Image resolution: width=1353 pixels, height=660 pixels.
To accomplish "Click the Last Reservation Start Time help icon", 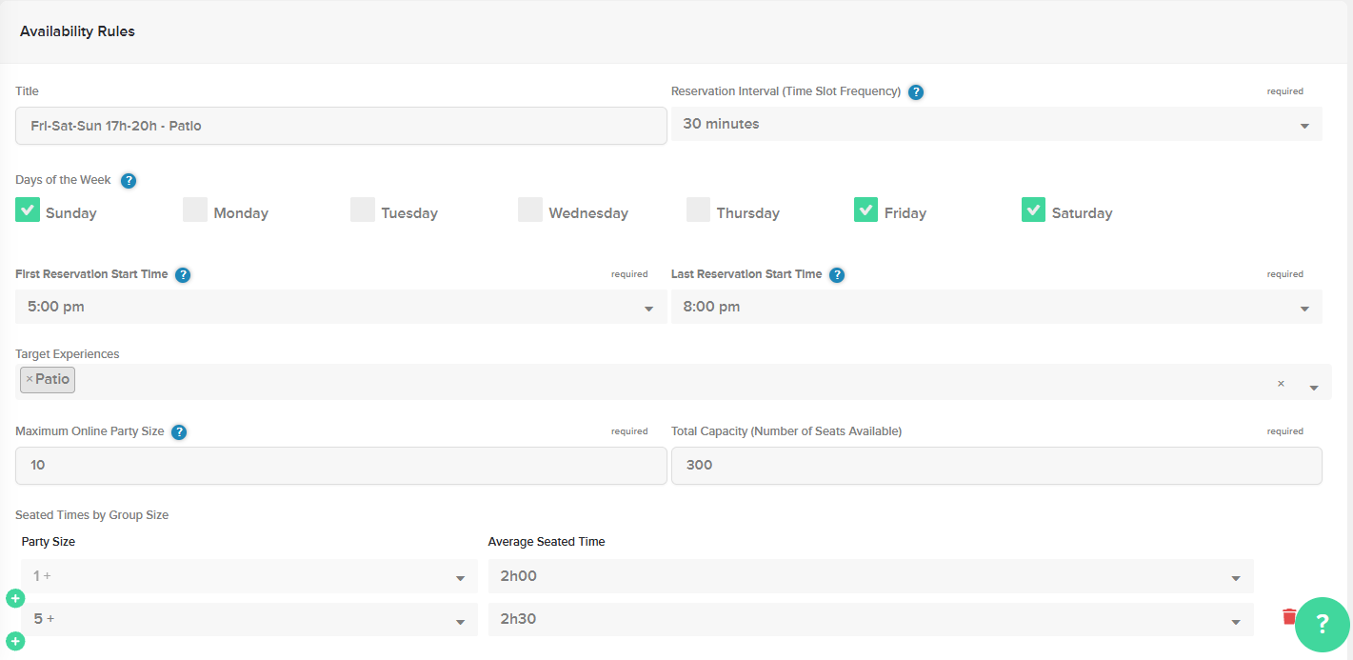I will click(x=837, y=274).
